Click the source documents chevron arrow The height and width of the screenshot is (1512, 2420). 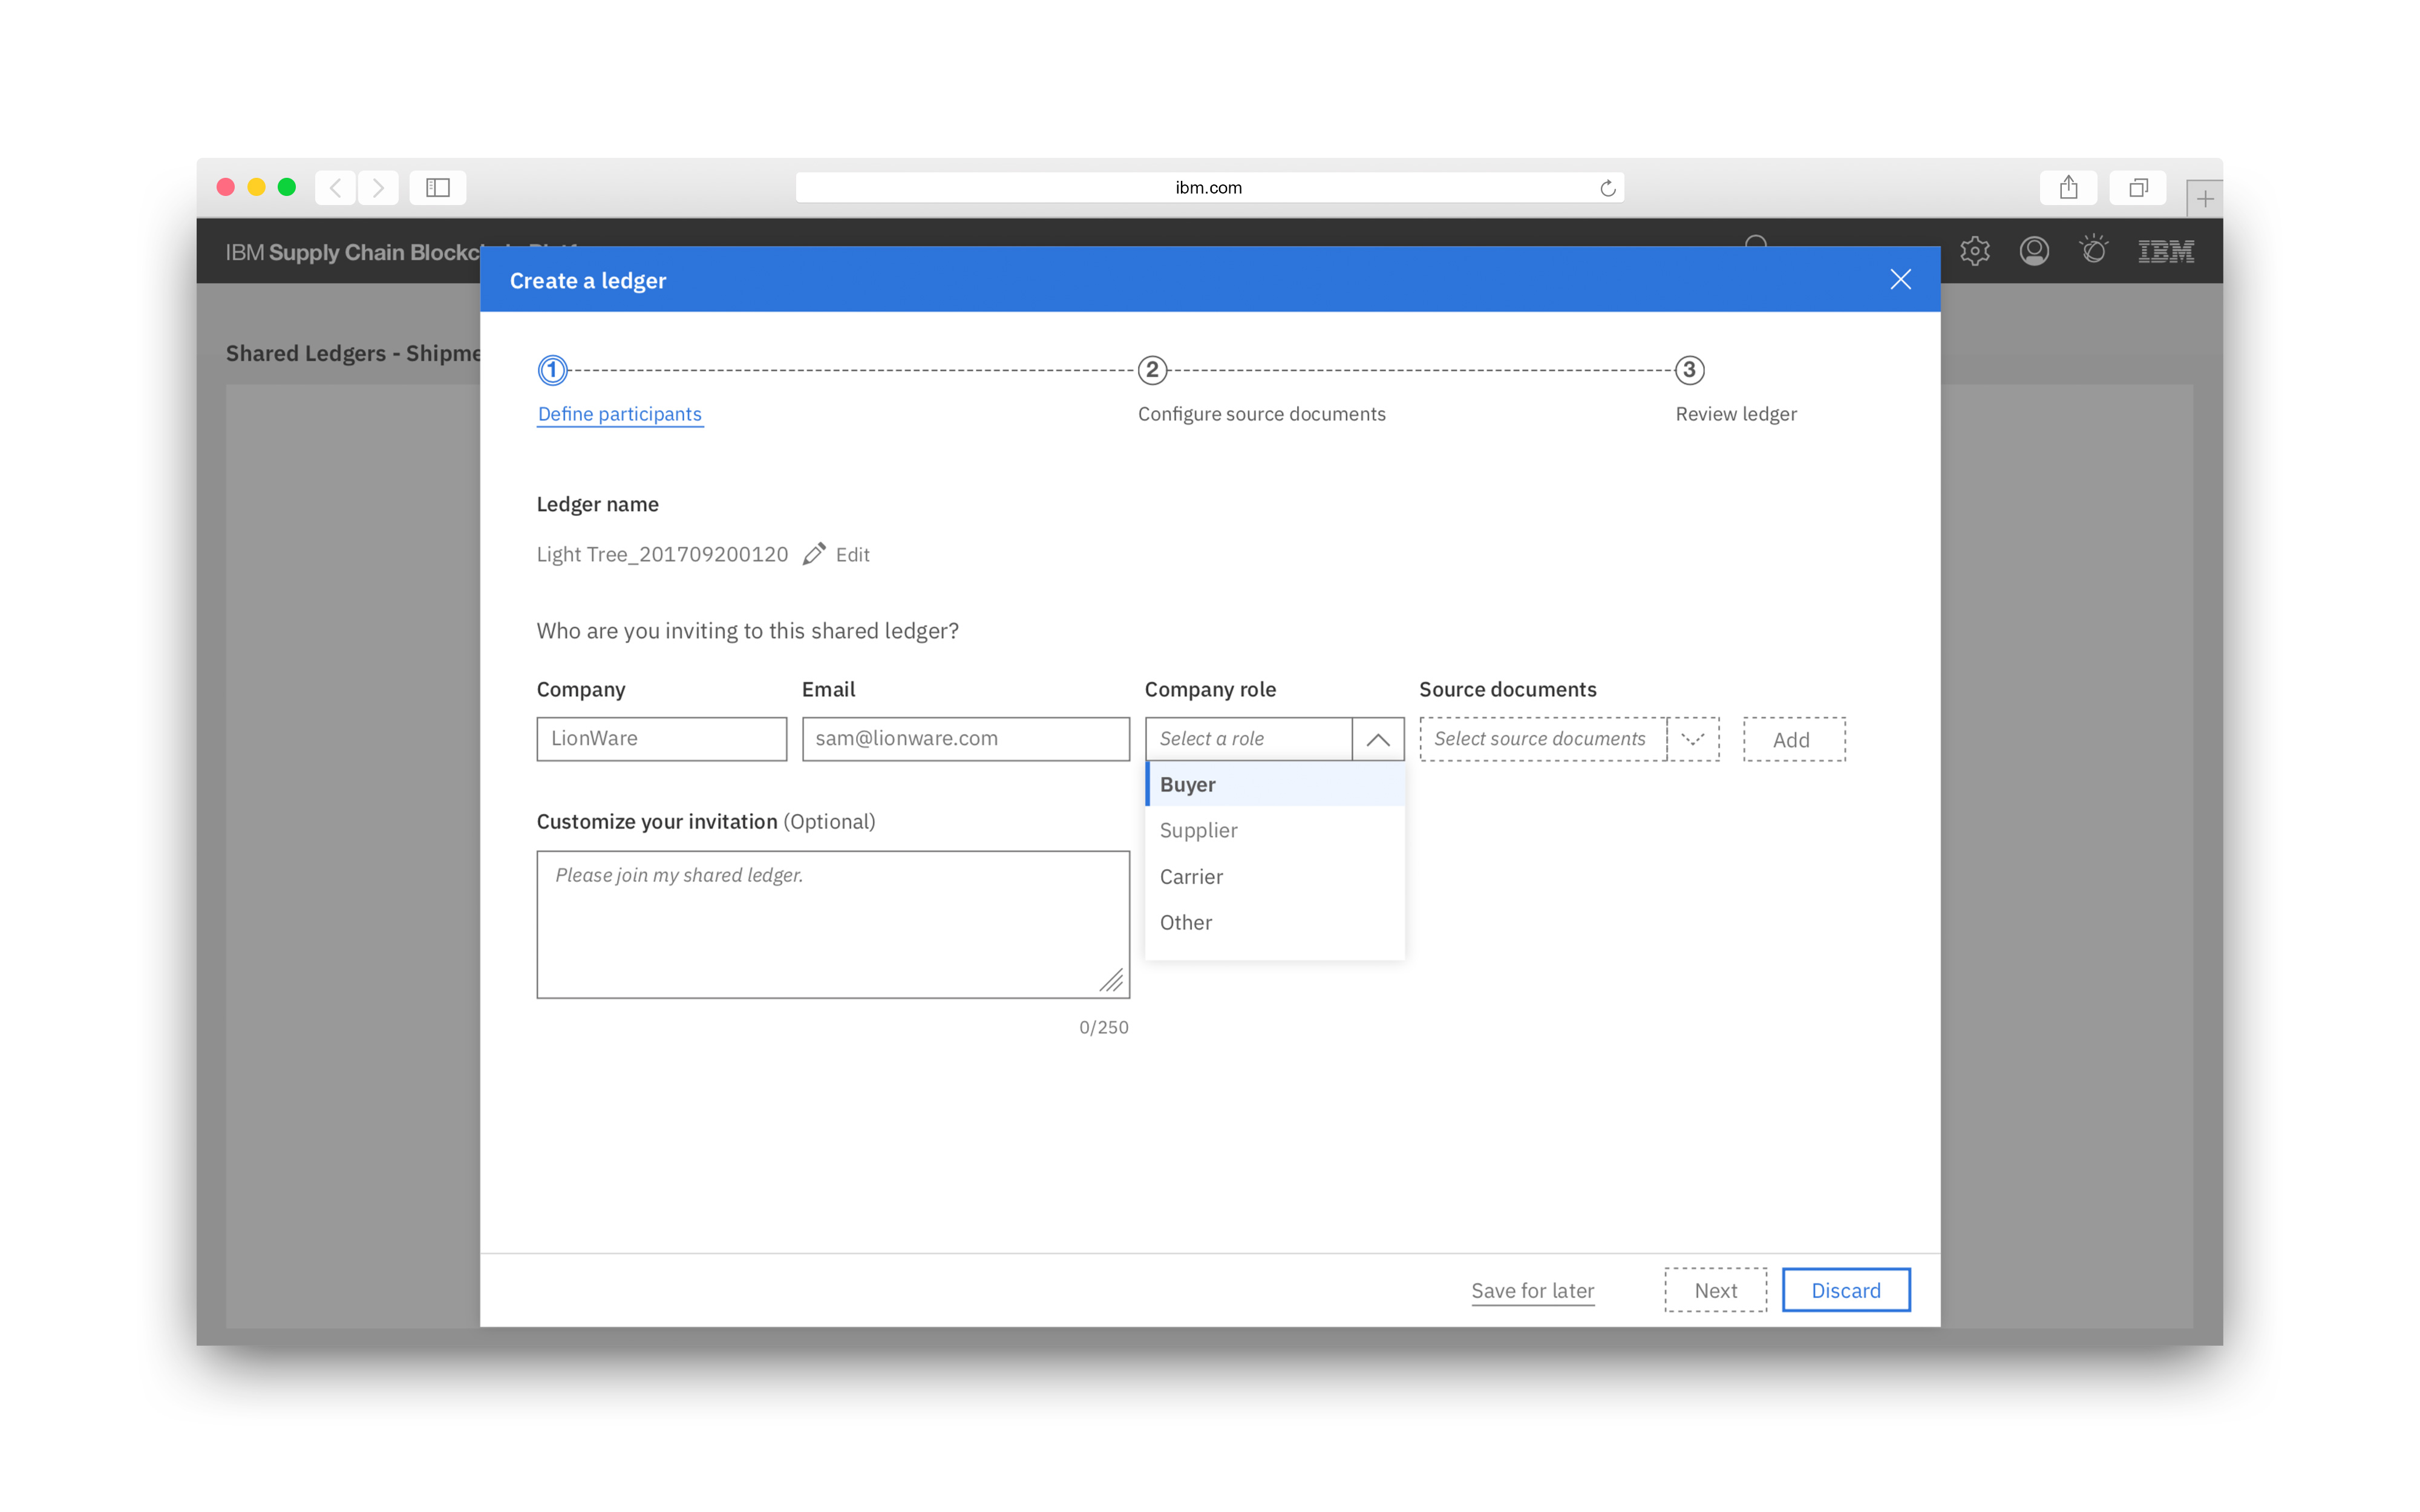[x=1693, y=739]
